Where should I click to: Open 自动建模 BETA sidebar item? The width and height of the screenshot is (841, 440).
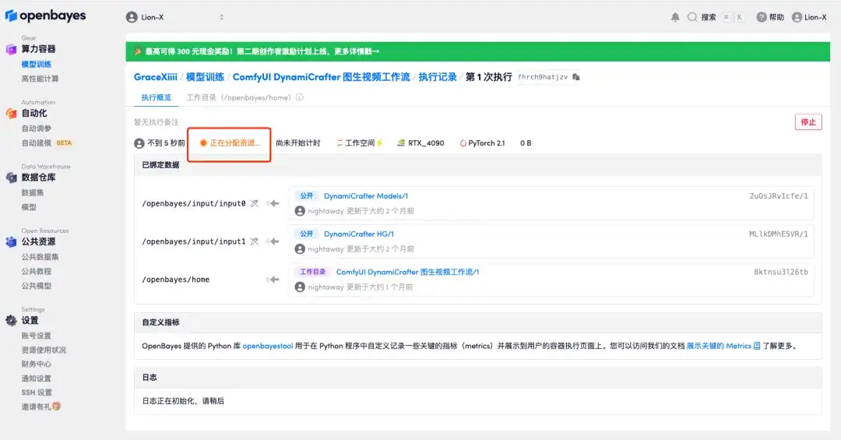pos(47,143)
